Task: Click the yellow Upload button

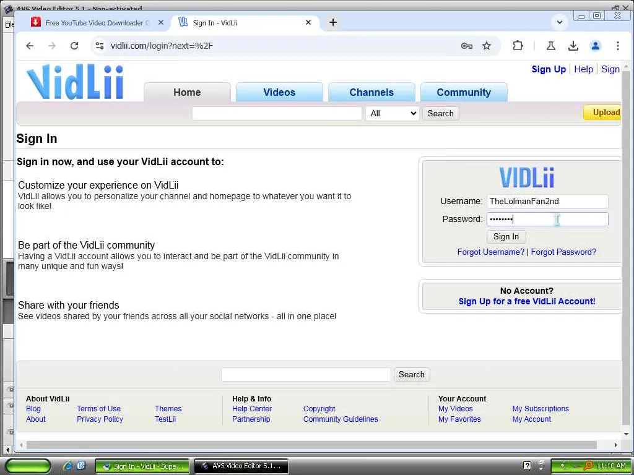Action: pos(602,113)
